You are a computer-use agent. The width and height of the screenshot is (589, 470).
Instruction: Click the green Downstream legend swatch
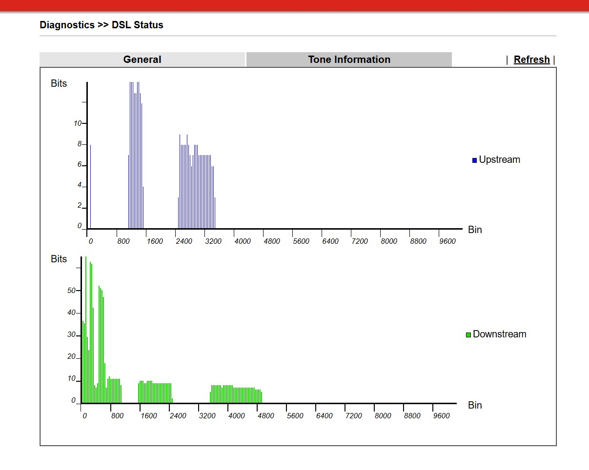pos(468,335)
